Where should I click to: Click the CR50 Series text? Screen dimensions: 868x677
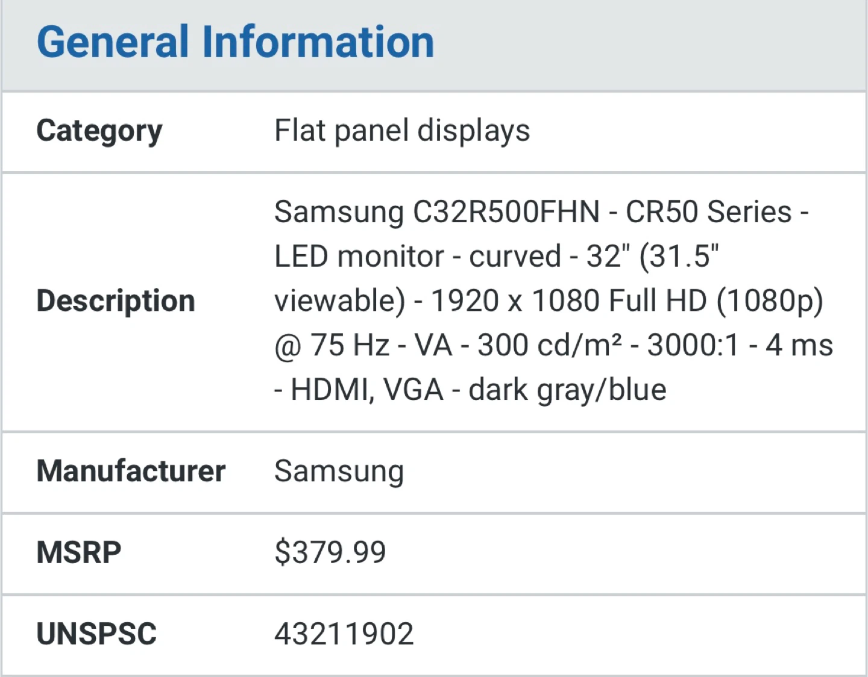click(708, 212)
